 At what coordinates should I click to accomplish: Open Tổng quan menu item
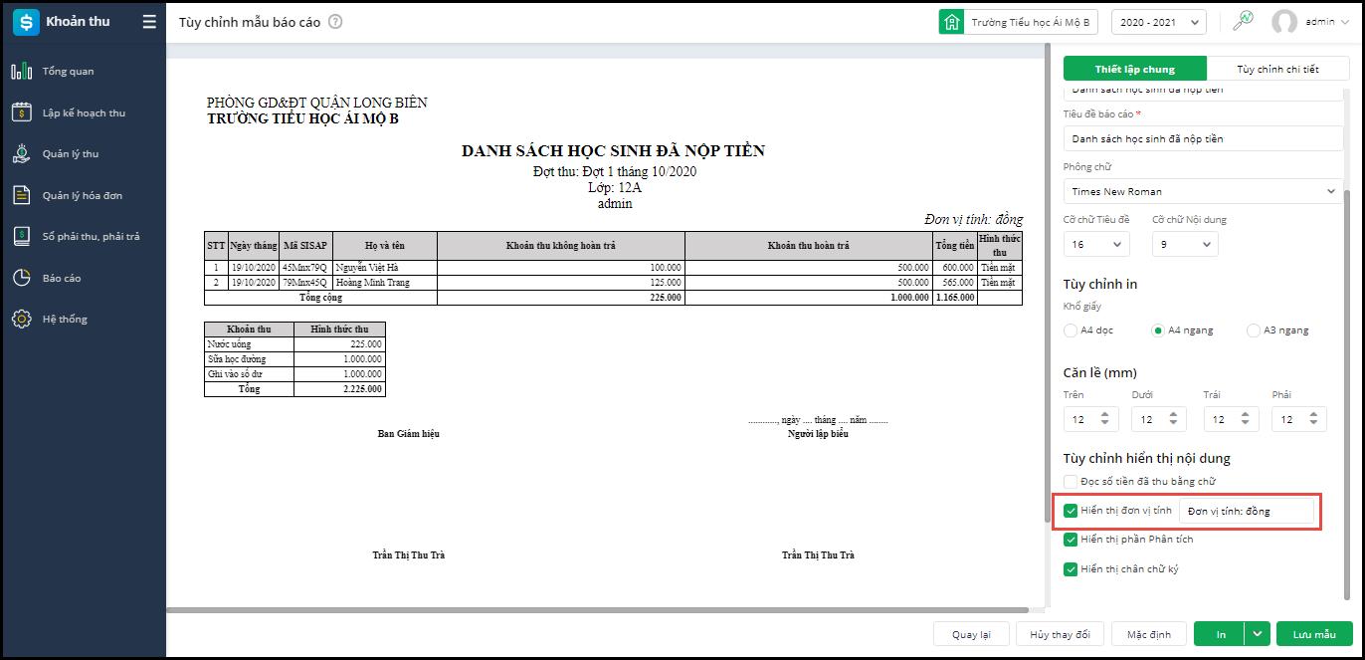click(x=69, y=72)
